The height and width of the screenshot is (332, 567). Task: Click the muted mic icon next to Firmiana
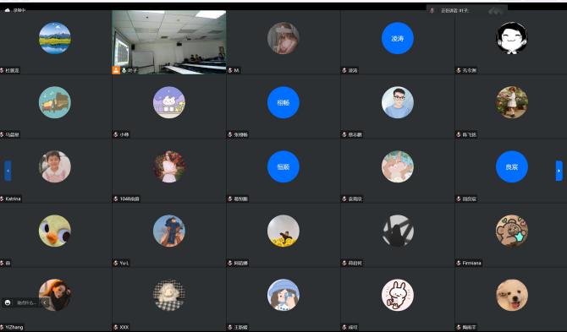459,263
